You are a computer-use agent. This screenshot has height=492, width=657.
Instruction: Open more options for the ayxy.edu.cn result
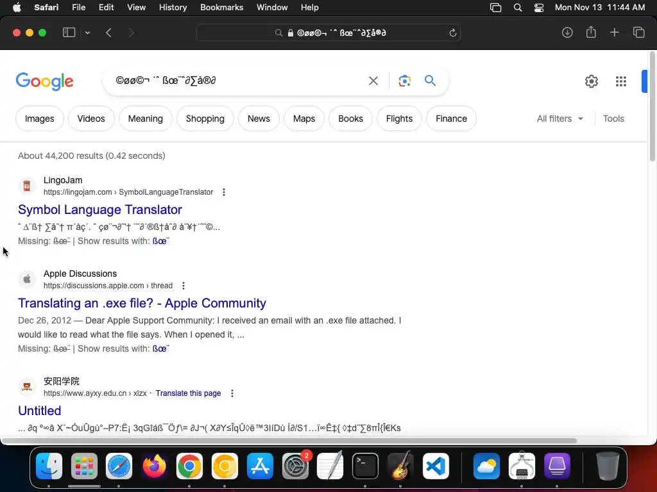232,393
